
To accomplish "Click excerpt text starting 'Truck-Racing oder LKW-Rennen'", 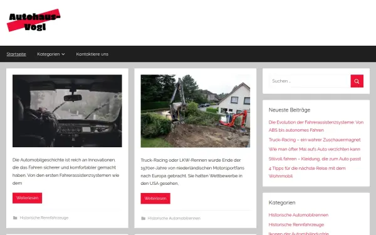I will coord(192,172).
